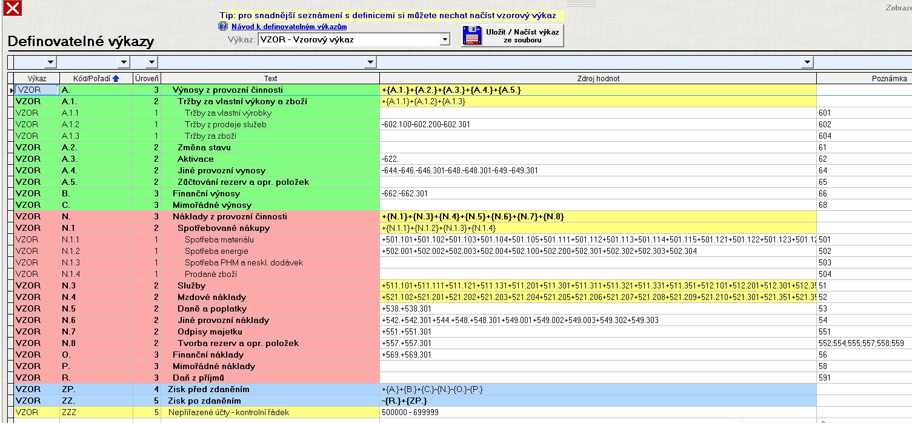
Task: Select the Tržby za vlastní výkony a zboží cell
Action: [x=270, y=101]
